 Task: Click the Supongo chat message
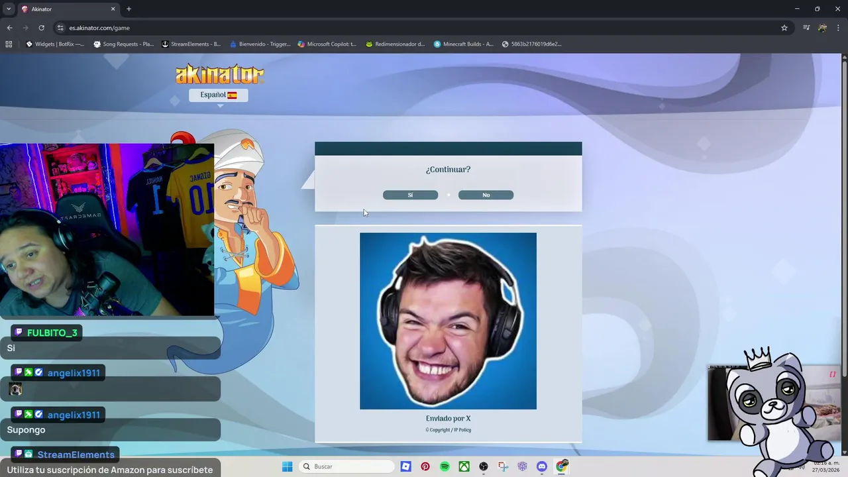pos(26,430)
